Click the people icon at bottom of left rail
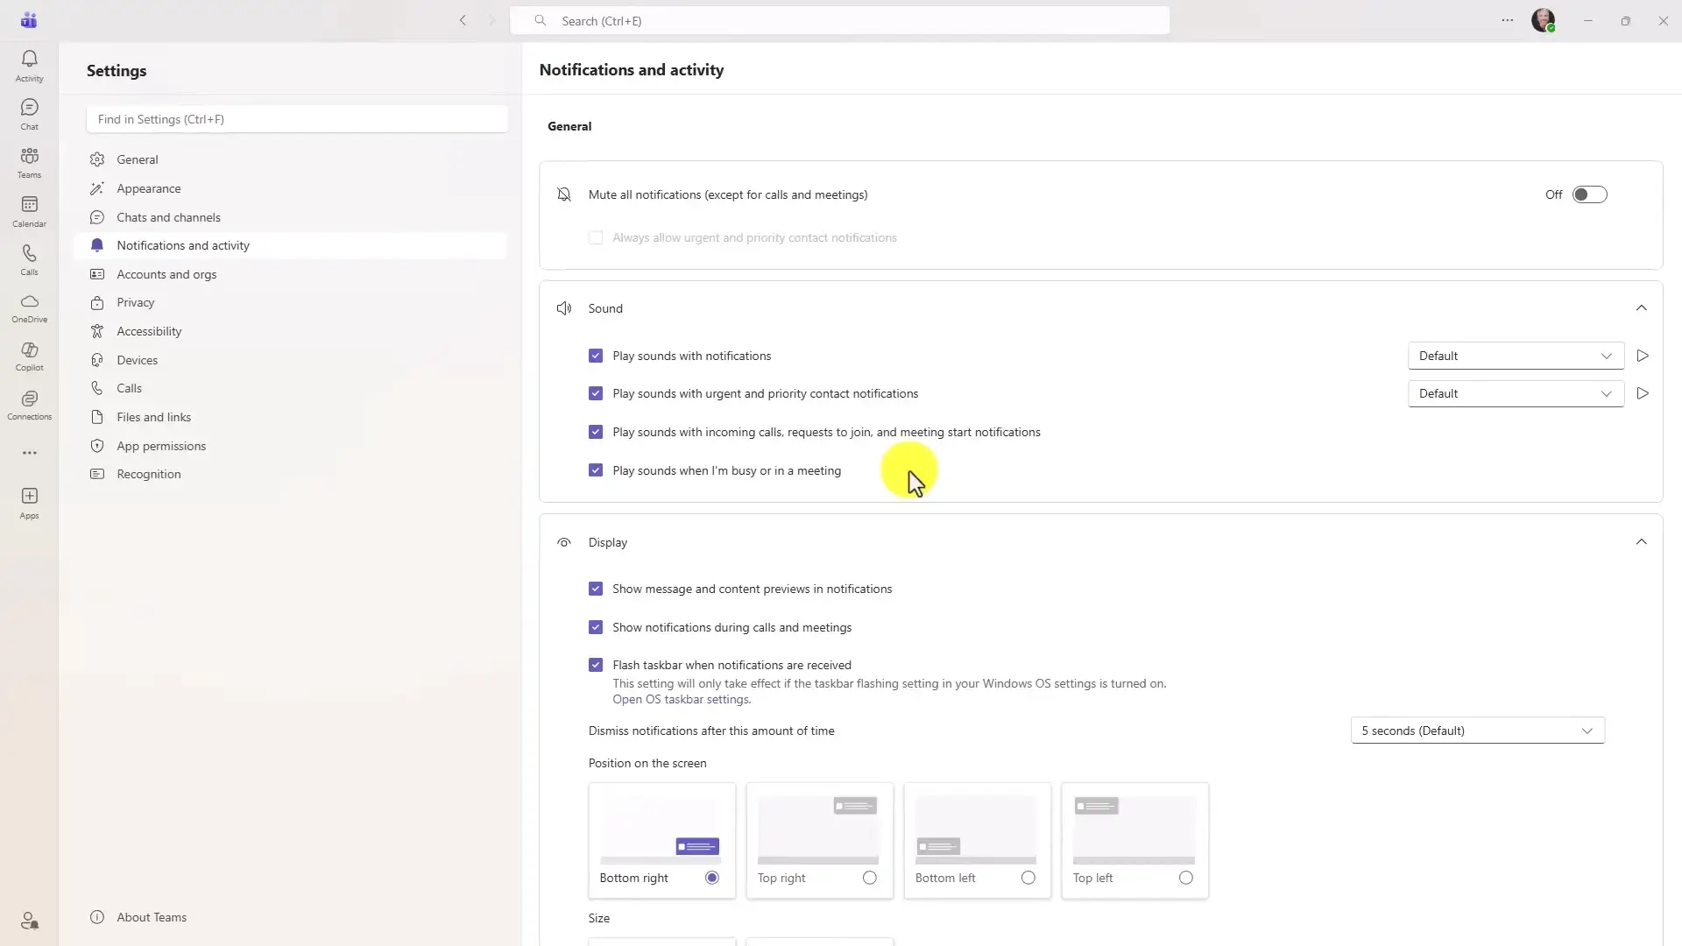This screenshot has height=946, width=1682. (29, 921)
